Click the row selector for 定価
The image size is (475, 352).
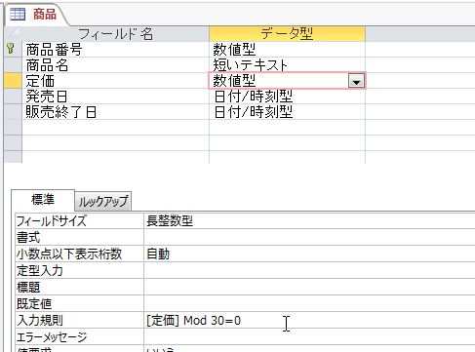pyautogui.click(x=13, y=80)
